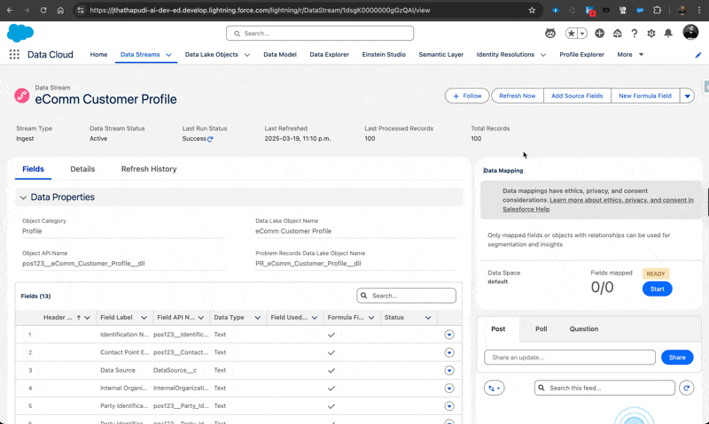Click the Refresh Now button
709x424 pixels.
coord(518,96)
